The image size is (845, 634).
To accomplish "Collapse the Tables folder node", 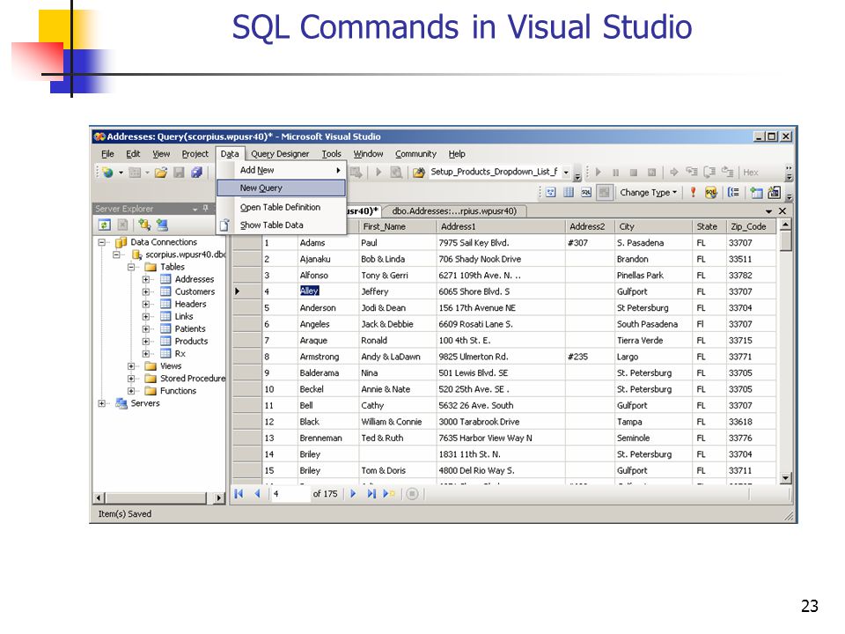I will 131,267.
